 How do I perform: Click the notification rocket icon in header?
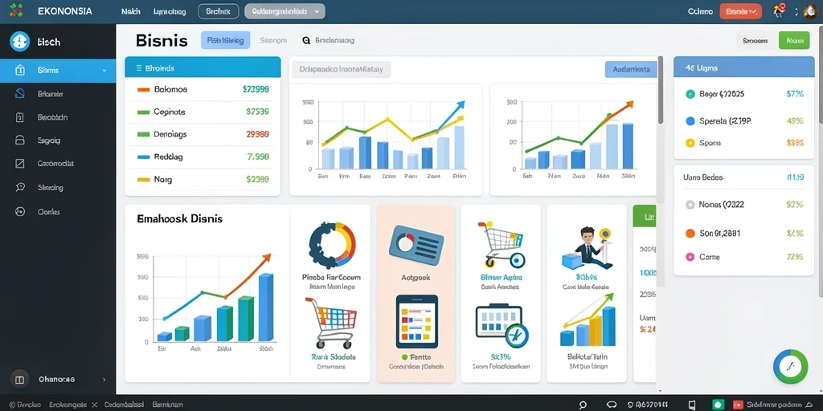[779, 10]
